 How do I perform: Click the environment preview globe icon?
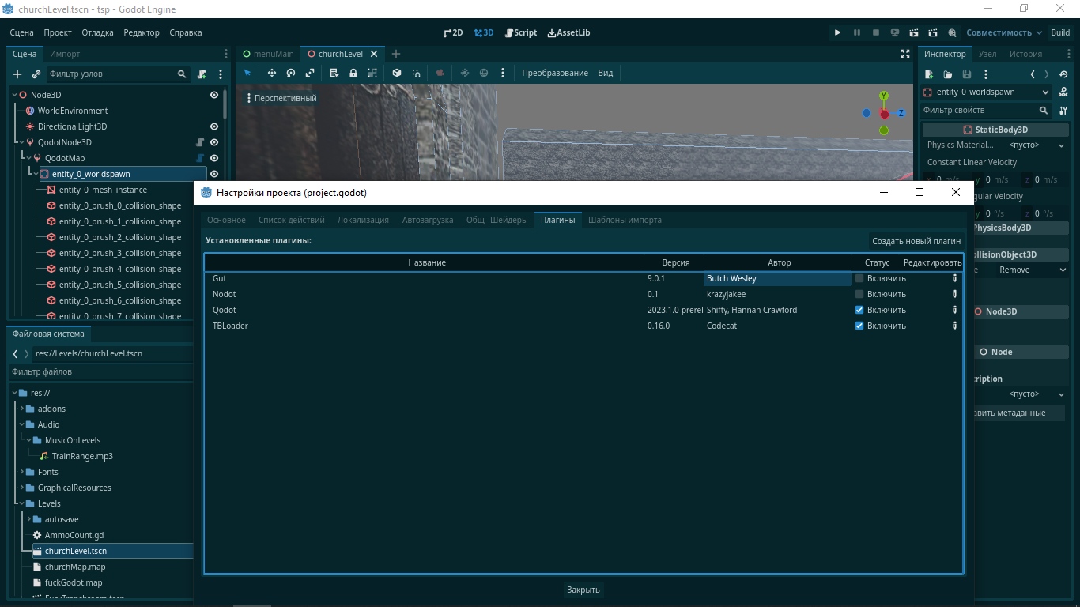[x=484, y=73]
